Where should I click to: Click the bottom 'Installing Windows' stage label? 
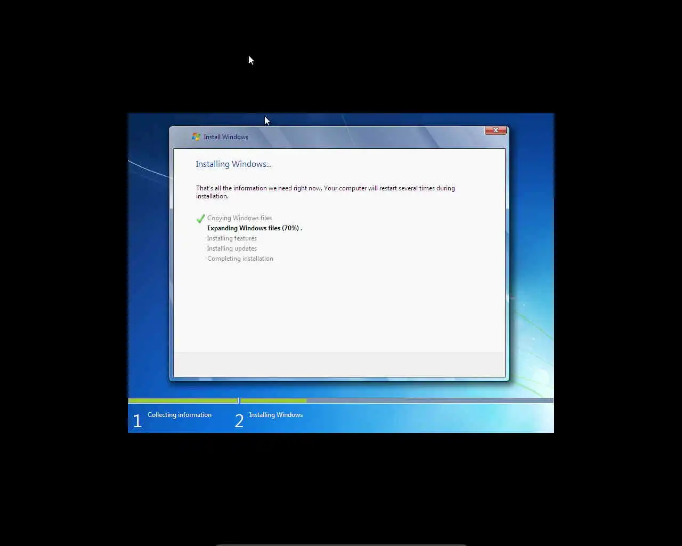click(x=275, y=415)
